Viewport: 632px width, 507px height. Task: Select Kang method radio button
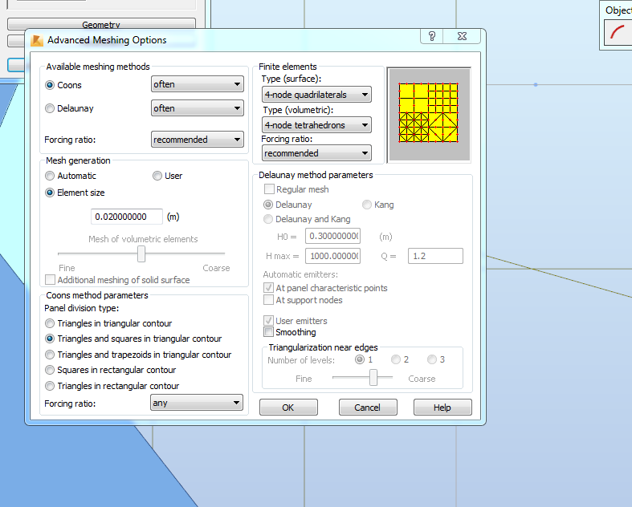coord(367,205)
